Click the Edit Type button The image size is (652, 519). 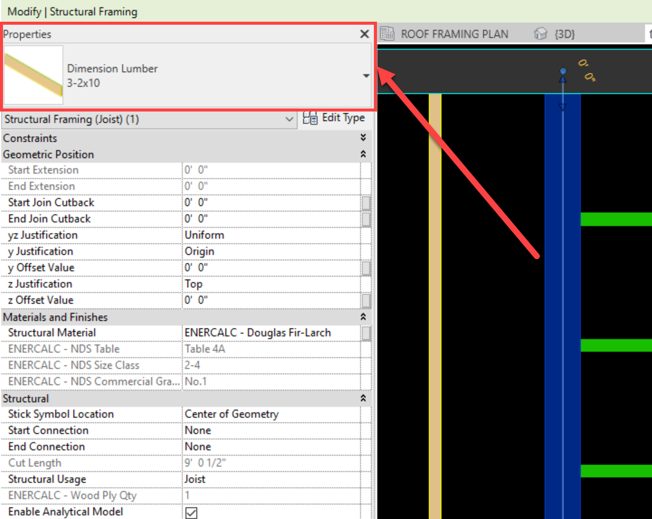(x=334, y=118)
